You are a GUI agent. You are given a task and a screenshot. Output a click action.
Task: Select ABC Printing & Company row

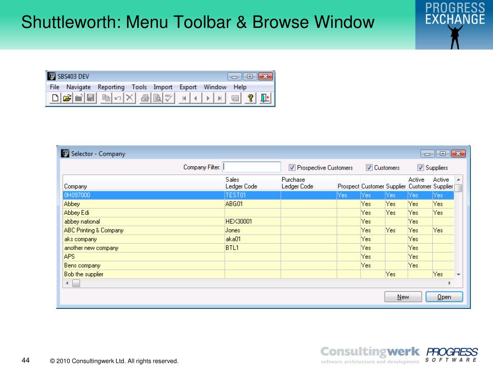click(x=259, y=230)
